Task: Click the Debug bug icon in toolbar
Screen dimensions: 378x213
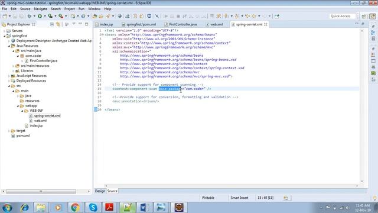Action: coord(30,16)
